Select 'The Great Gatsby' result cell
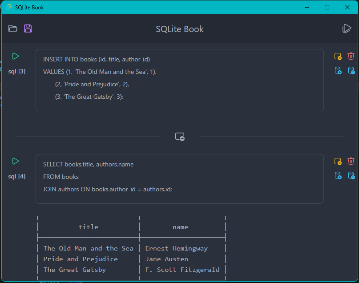Viewport: 359px width, 283px height. coord(75,270)
